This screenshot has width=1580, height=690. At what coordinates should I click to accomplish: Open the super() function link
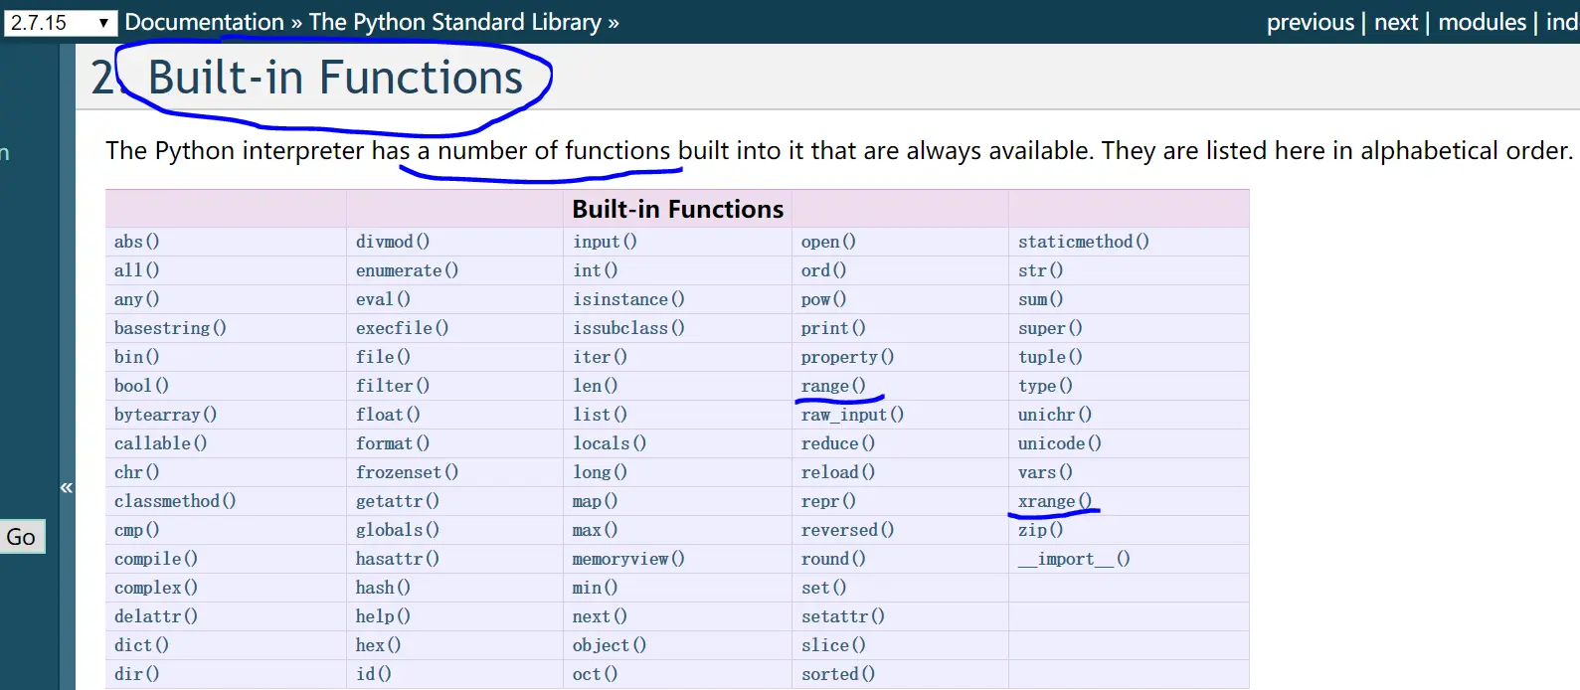1050,328
